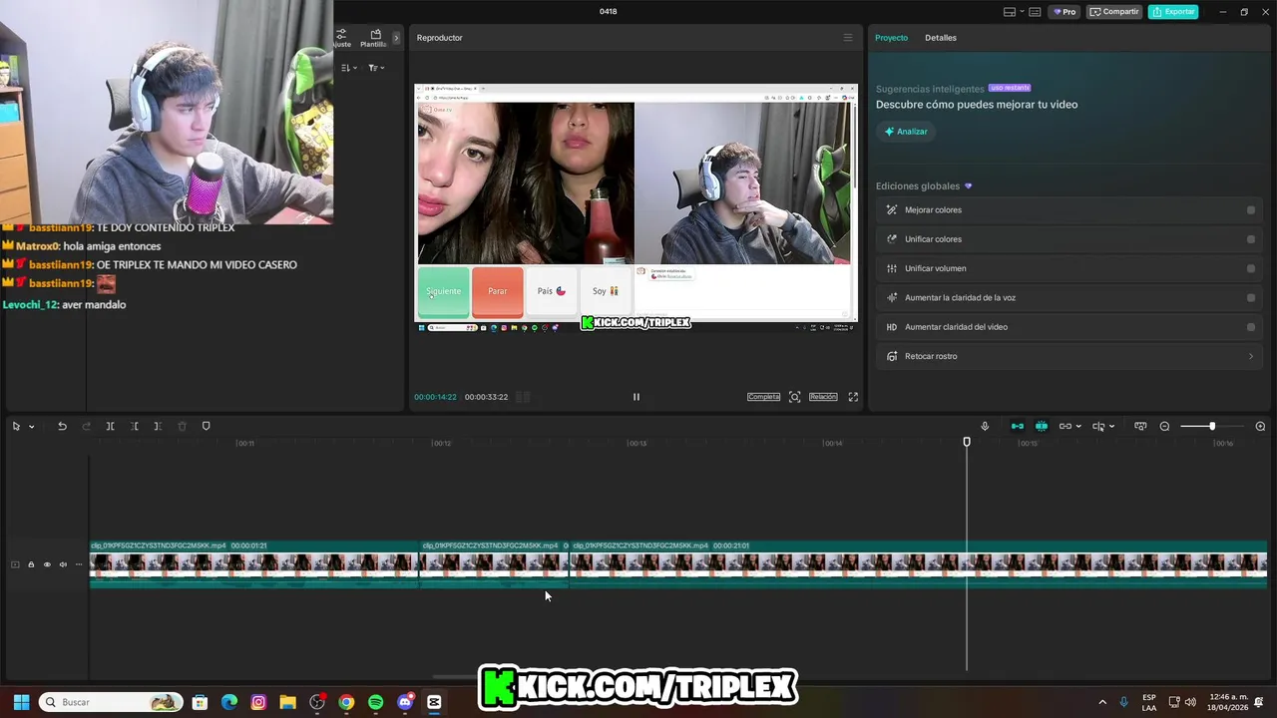Image resolution: width=1277 pixels, height=718 pixels.
Task: Lock the main video track
Action: pyautogui.click(x=31, y=565)
